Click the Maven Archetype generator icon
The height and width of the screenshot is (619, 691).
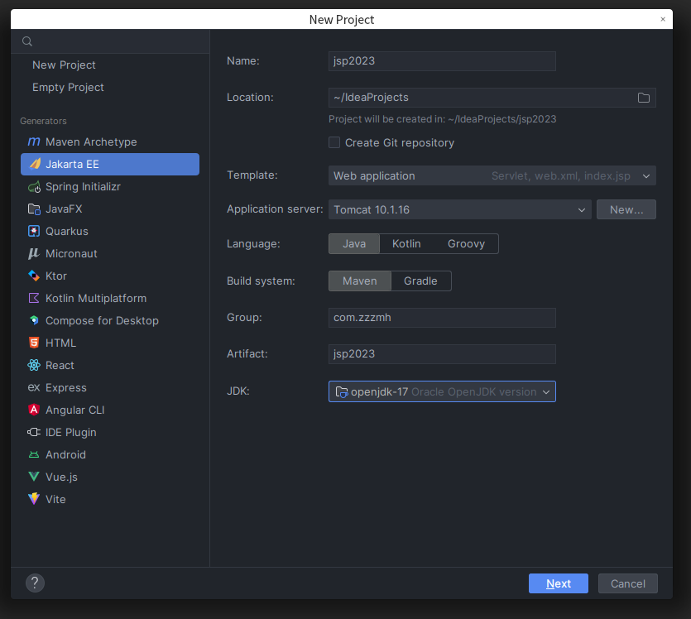point(34,142)
